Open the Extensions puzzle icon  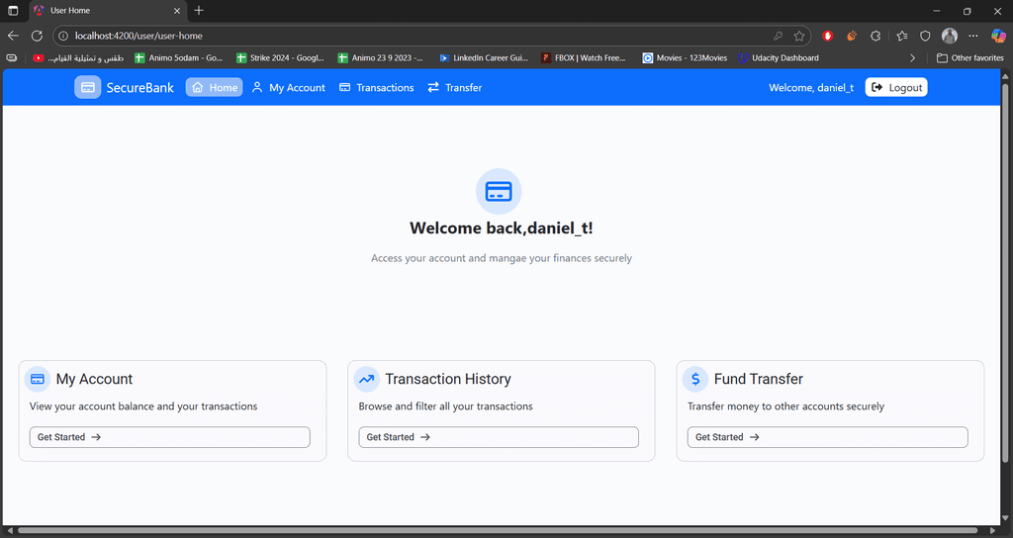coord(875,36)
